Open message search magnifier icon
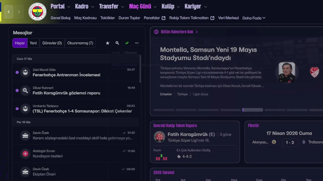This screenshot has height=181, width=323. click(x=117, y=43)
